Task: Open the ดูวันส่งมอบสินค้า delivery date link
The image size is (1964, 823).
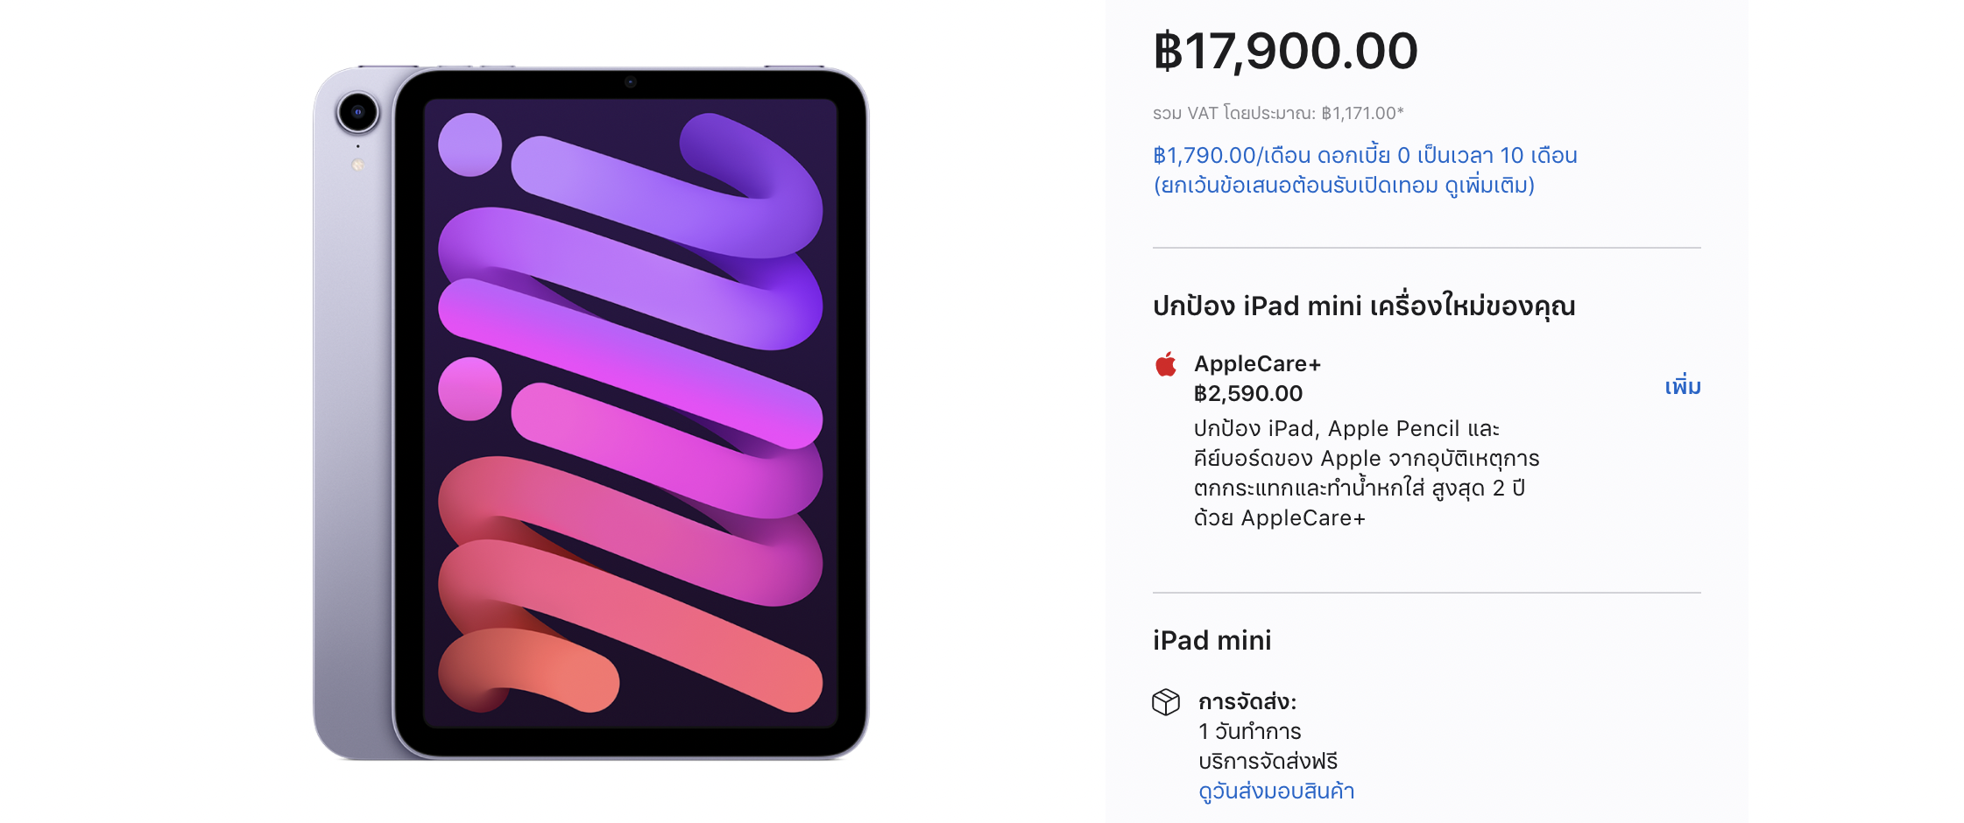Action: click(x=1275, y=791)
